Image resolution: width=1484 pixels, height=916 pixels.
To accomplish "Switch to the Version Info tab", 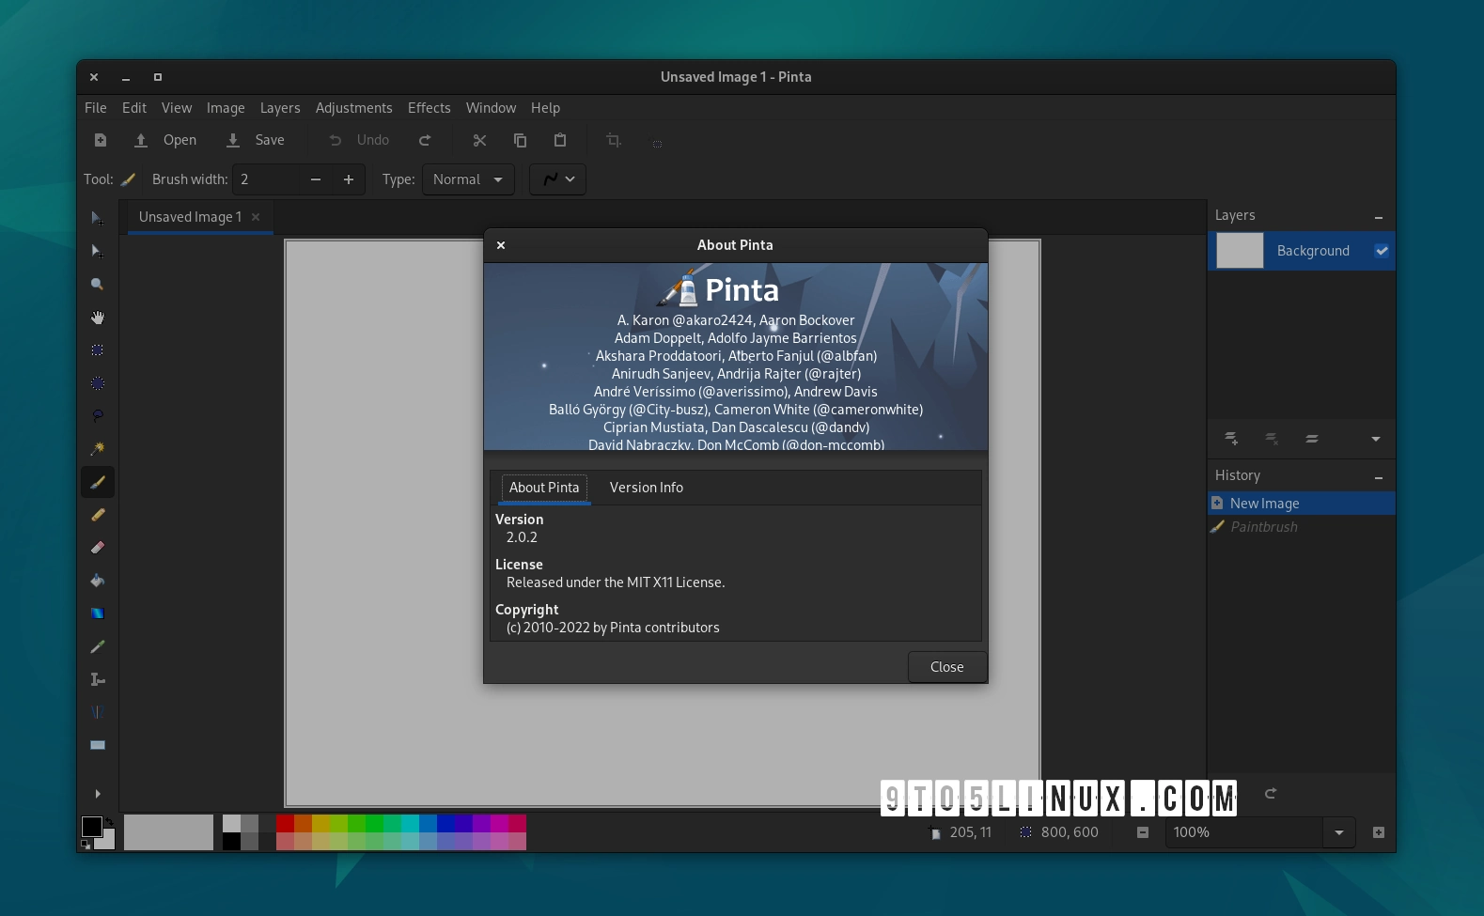I will [x=647, y=488].
